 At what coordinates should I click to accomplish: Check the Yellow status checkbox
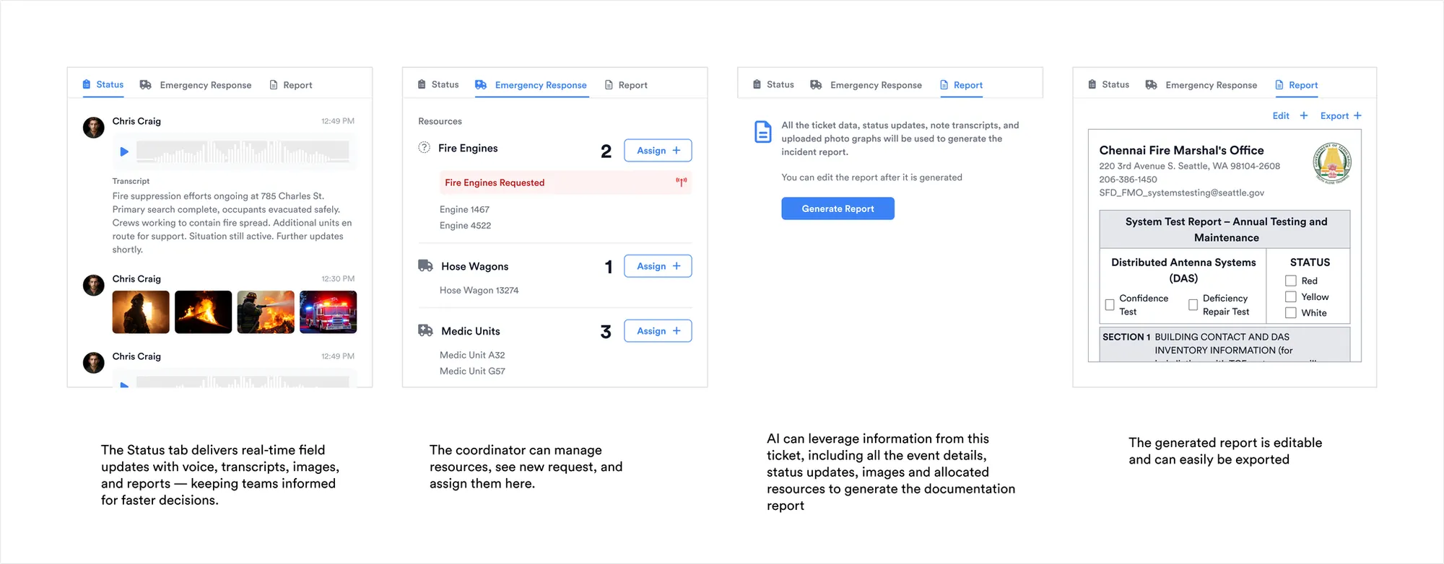[x=1291, y=296]
